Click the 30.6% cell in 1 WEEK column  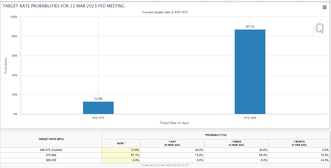point(236,150)
